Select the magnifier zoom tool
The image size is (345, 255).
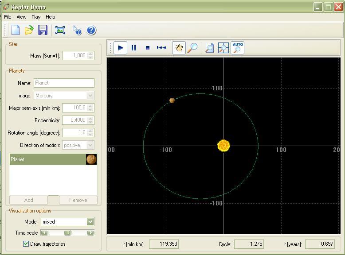192,48
